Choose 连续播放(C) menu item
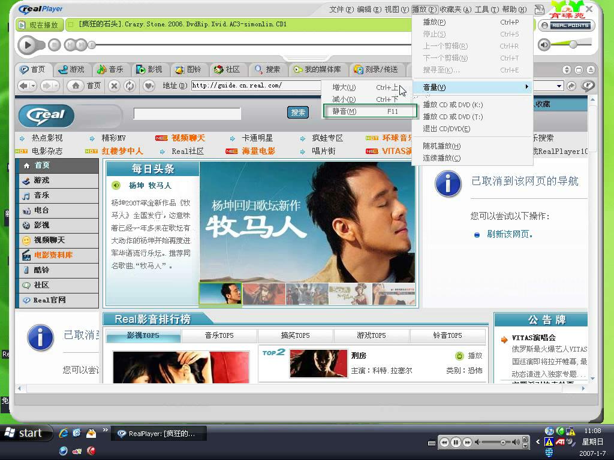This screenshot has width=614, height=460. click(x=472, y=158)
